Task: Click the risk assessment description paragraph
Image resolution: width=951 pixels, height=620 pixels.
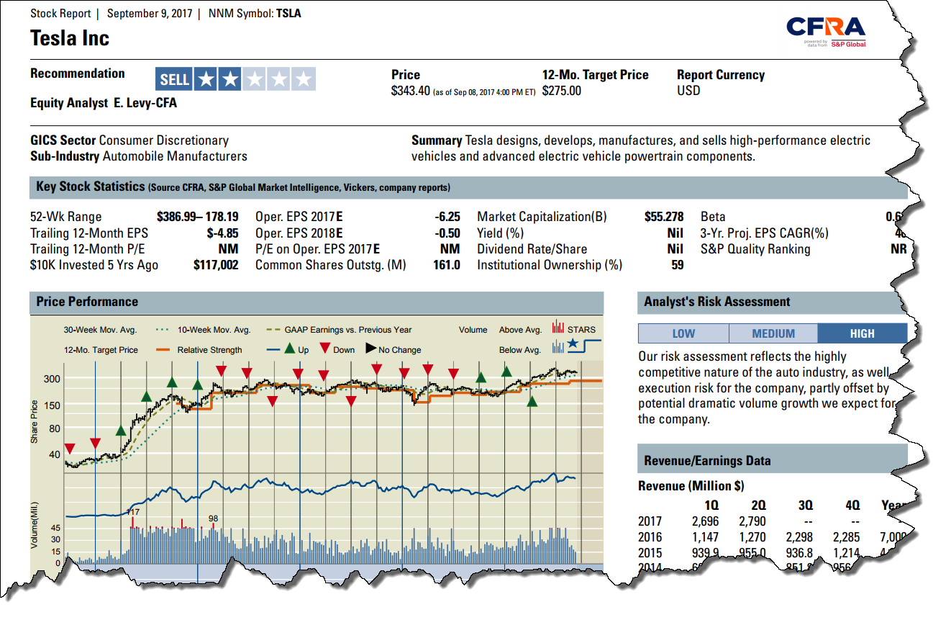Action: (768, 387)
